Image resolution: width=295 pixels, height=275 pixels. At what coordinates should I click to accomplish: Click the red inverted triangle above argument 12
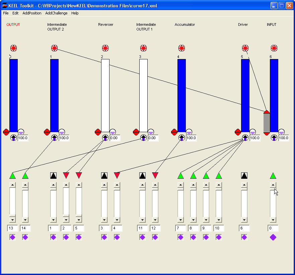155,175
